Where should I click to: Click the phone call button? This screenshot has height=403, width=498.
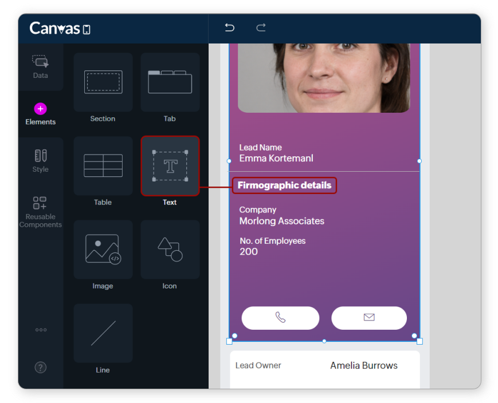tap(280, 318)
